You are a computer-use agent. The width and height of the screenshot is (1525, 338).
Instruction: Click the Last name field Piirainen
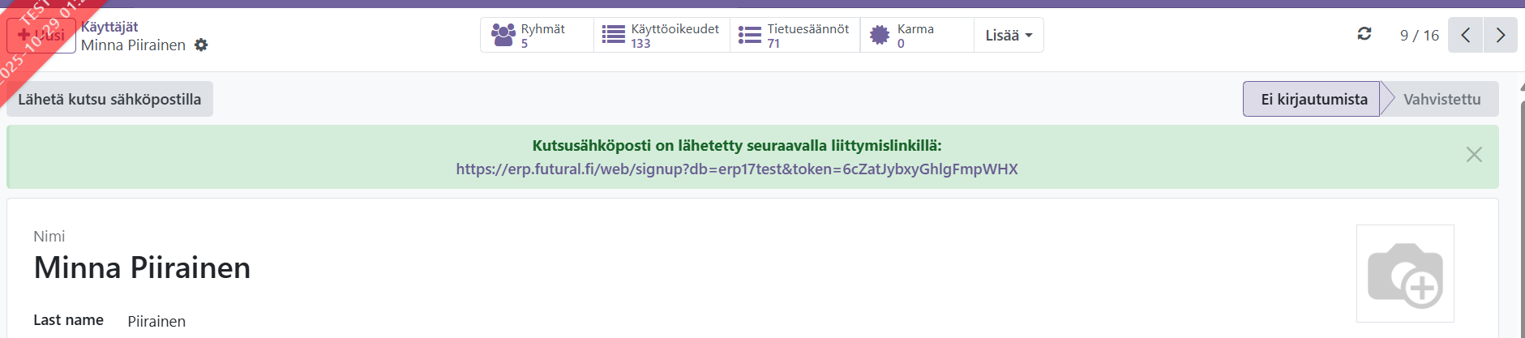pyautogui.click(x=156, y=321)
